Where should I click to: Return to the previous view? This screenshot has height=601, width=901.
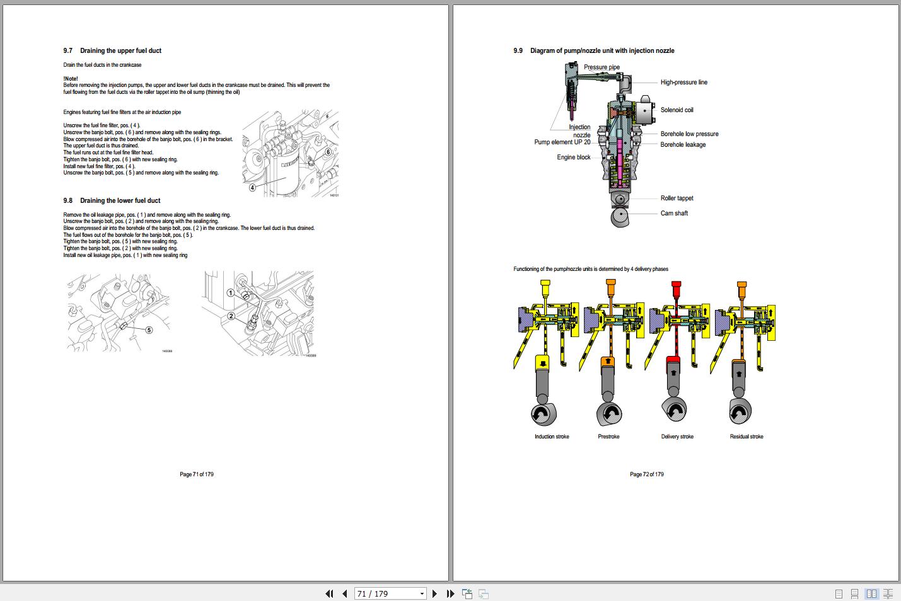[x=467, y=593]
